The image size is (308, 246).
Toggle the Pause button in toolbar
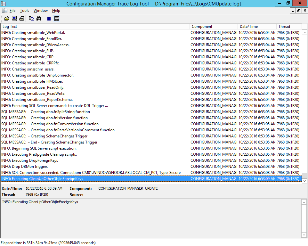(x=49, y=19)
